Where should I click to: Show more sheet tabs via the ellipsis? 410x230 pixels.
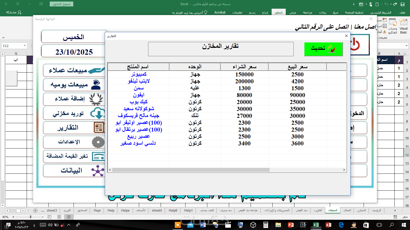pos(43,211)
